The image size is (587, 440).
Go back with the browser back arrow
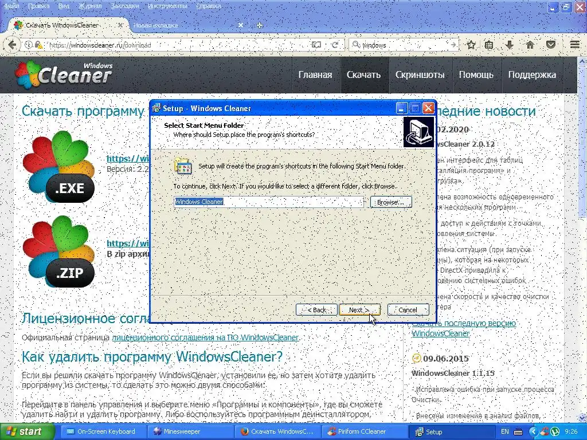click(12, 45)
